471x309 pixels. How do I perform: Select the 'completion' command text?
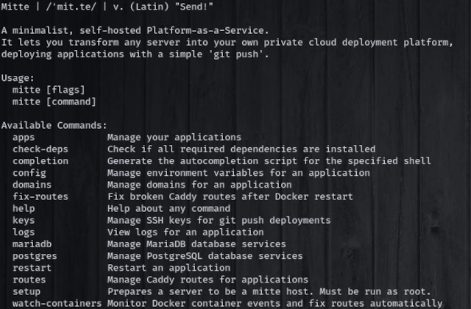coord(40,160)
